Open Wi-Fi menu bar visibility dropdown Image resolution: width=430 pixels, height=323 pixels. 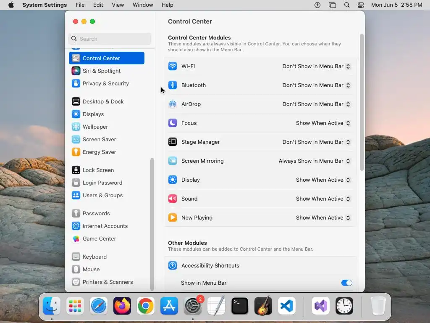[317, 66]
